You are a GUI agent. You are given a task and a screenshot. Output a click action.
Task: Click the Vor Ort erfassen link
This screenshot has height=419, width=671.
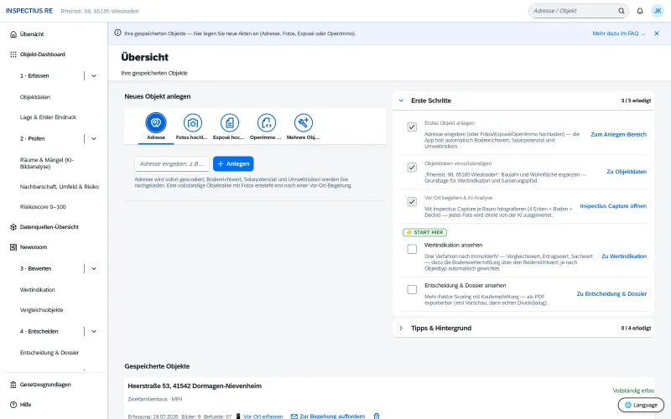click(263, 416)
